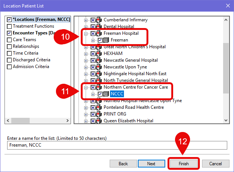The width and height of the screenshot is (234, 172).
Task: Expand the HEXHAM tree node
Action: (x=86, y=54)
